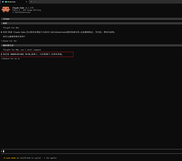182x161 pixels.
Task: Click the '有什么需要我帮忙的吗?' reply line
Action: [x=14, y=37]
